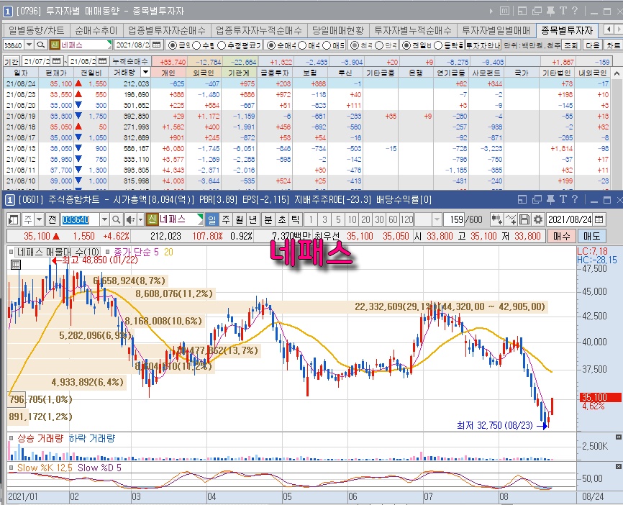The width and height of the screenshot is (623, 505).
Task: Select the 추정평균가 radio button
Action: (x=222, y=45)
